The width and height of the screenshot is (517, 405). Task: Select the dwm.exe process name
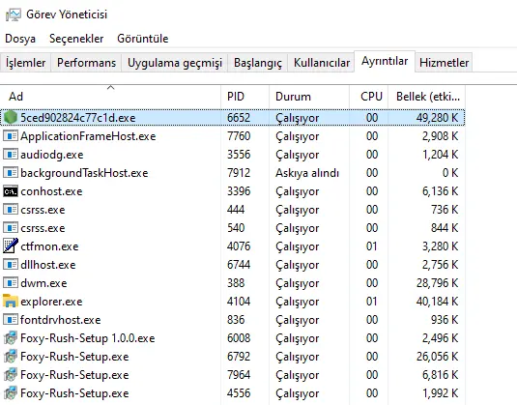43,283
